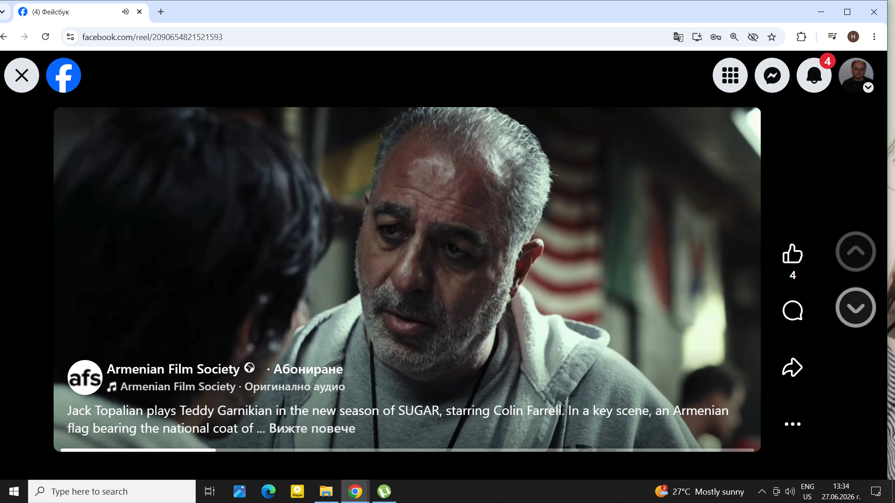Install the app using the address bar icon

click(697, 37)
